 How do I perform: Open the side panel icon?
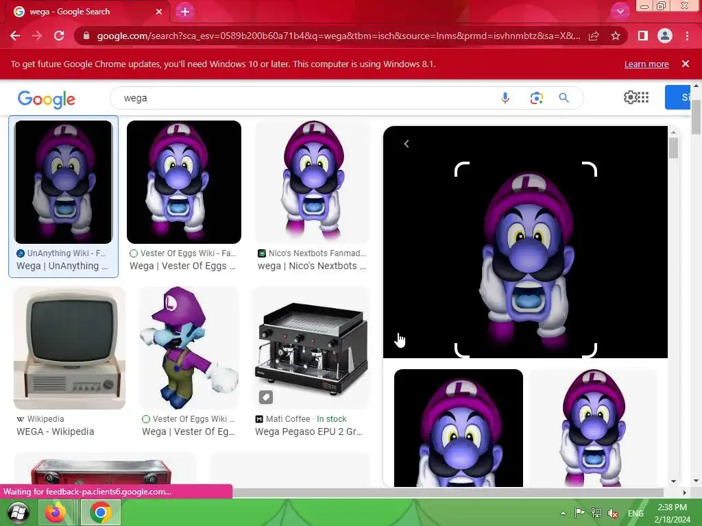(643, 36)
